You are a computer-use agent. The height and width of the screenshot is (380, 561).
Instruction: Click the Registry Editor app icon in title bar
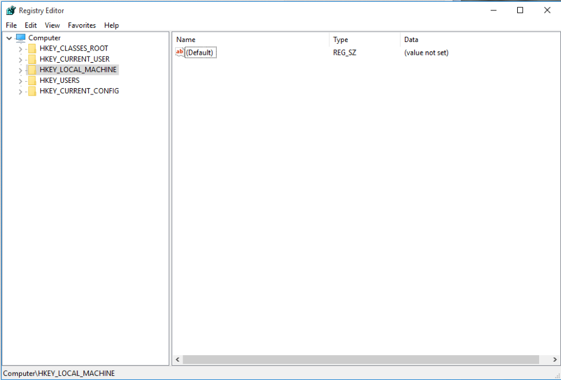[10, 10]
